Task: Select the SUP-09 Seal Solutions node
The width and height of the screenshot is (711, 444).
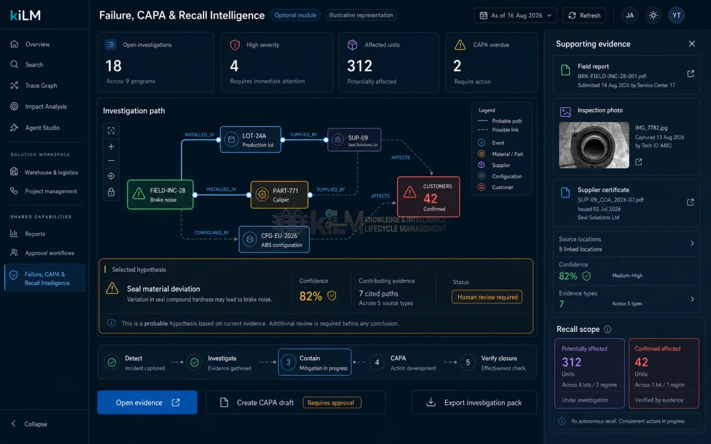Action: 354,140
